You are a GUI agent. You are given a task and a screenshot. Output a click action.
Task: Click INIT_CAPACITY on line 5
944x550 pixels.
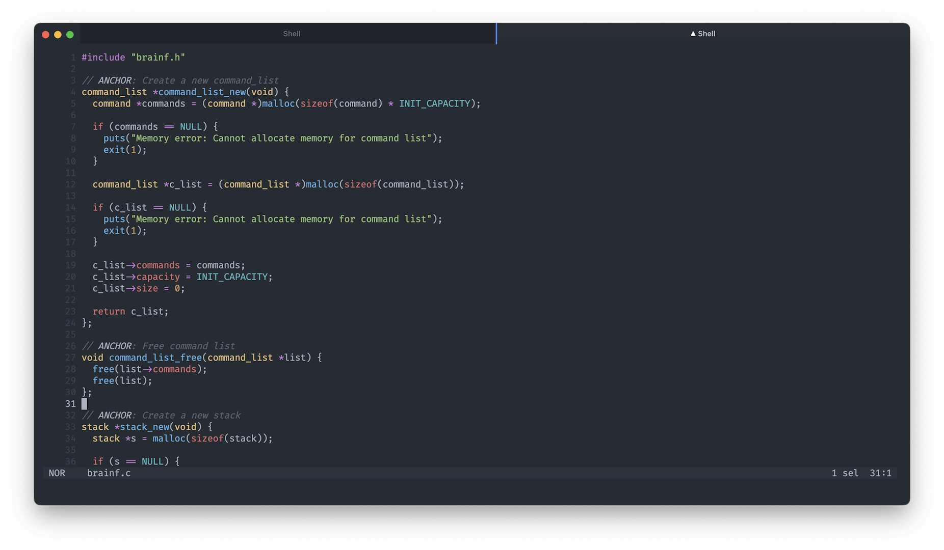coord(435,104)
